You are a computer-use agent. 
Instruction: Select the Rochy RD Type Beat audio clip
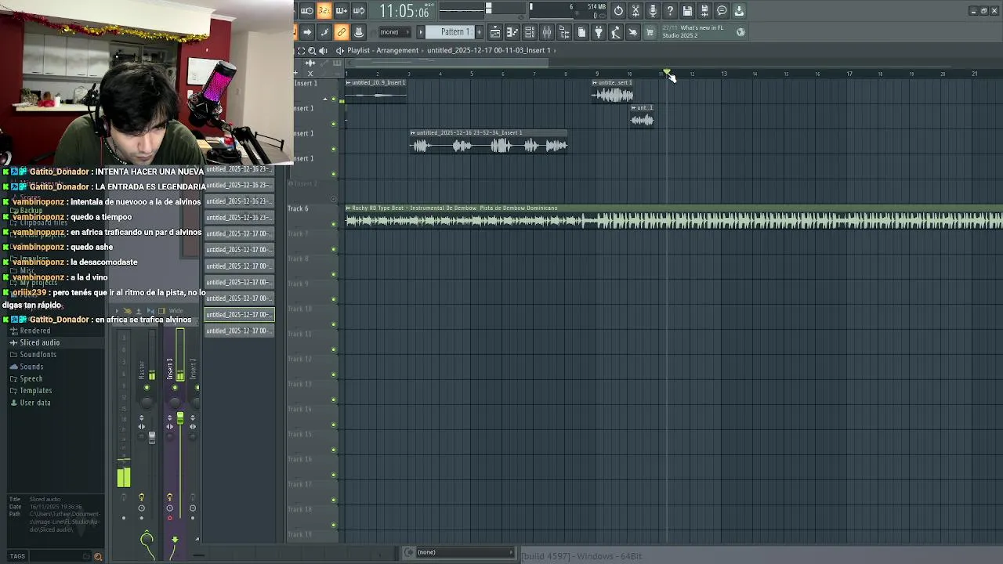click(x=674, y=219)
